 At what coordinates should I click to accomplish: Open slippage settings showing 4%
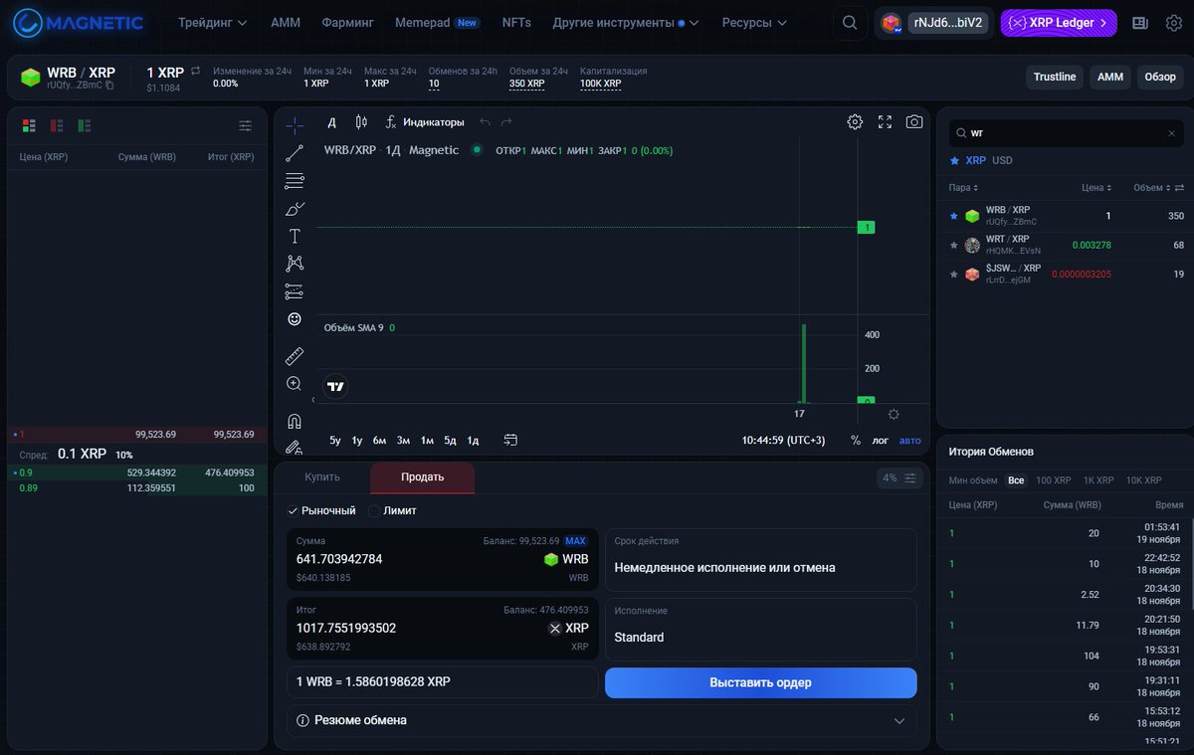(x=899, y=478)
